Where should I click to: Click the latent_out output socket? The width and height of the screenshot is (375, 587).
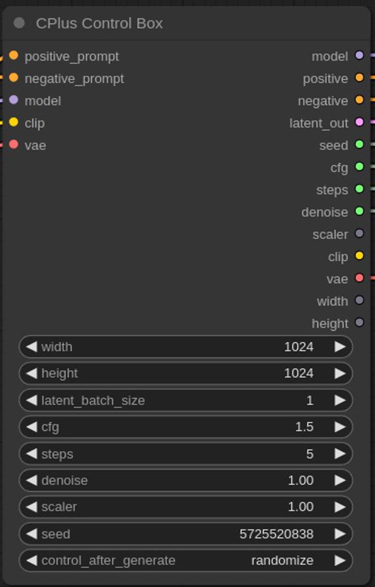[x=360, y=122]
